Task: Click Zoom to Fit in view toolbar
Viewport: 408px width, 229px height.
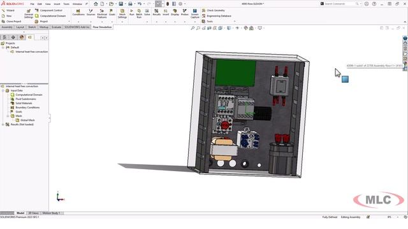Action: click(x=193, y=28)
